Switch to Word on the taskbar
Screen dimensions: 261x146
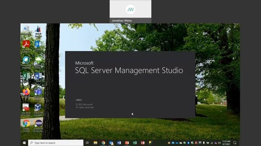[119, 143]
